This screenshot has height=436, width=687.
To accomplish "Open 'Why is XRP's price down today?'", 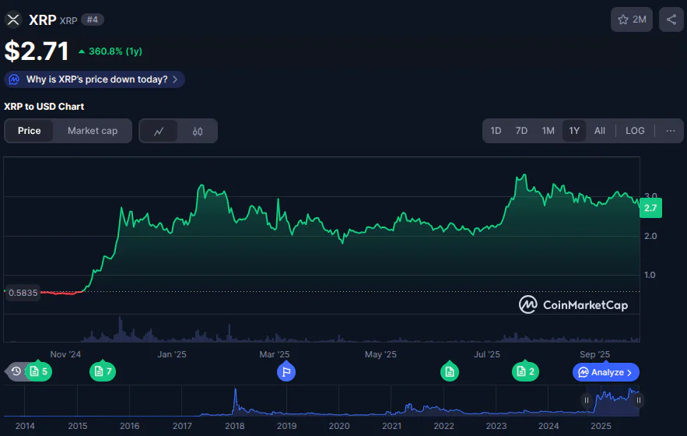I will pos(94,79).
